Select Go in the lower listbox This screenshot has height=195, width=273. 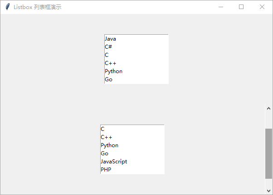point(132,153)
